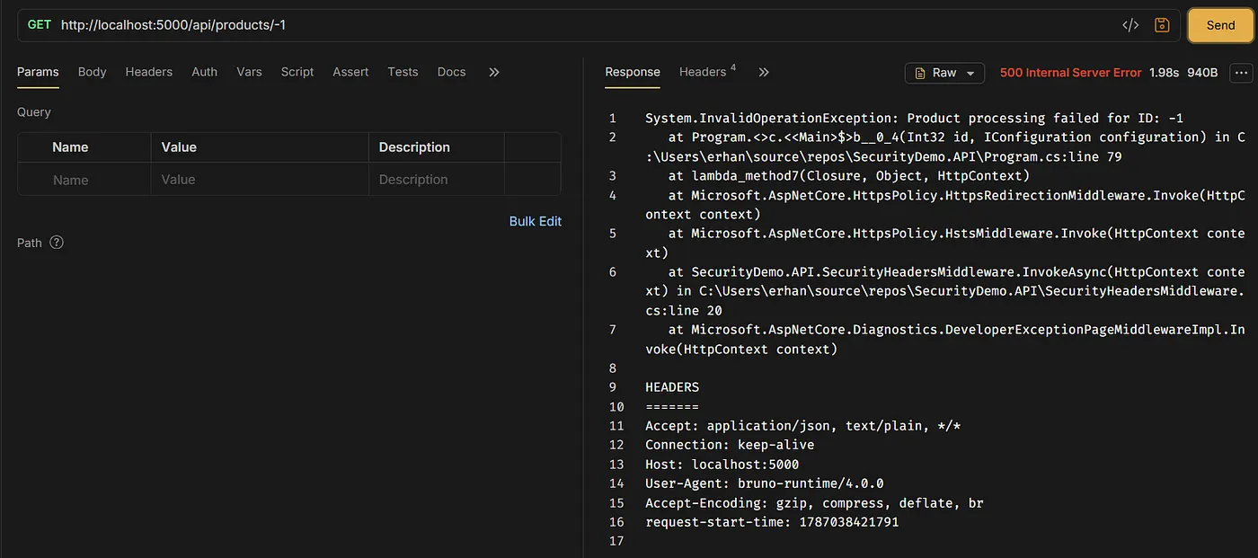Click the Path section label
The width and height of the screenshot is (1258, 558).
click(30, 243)
